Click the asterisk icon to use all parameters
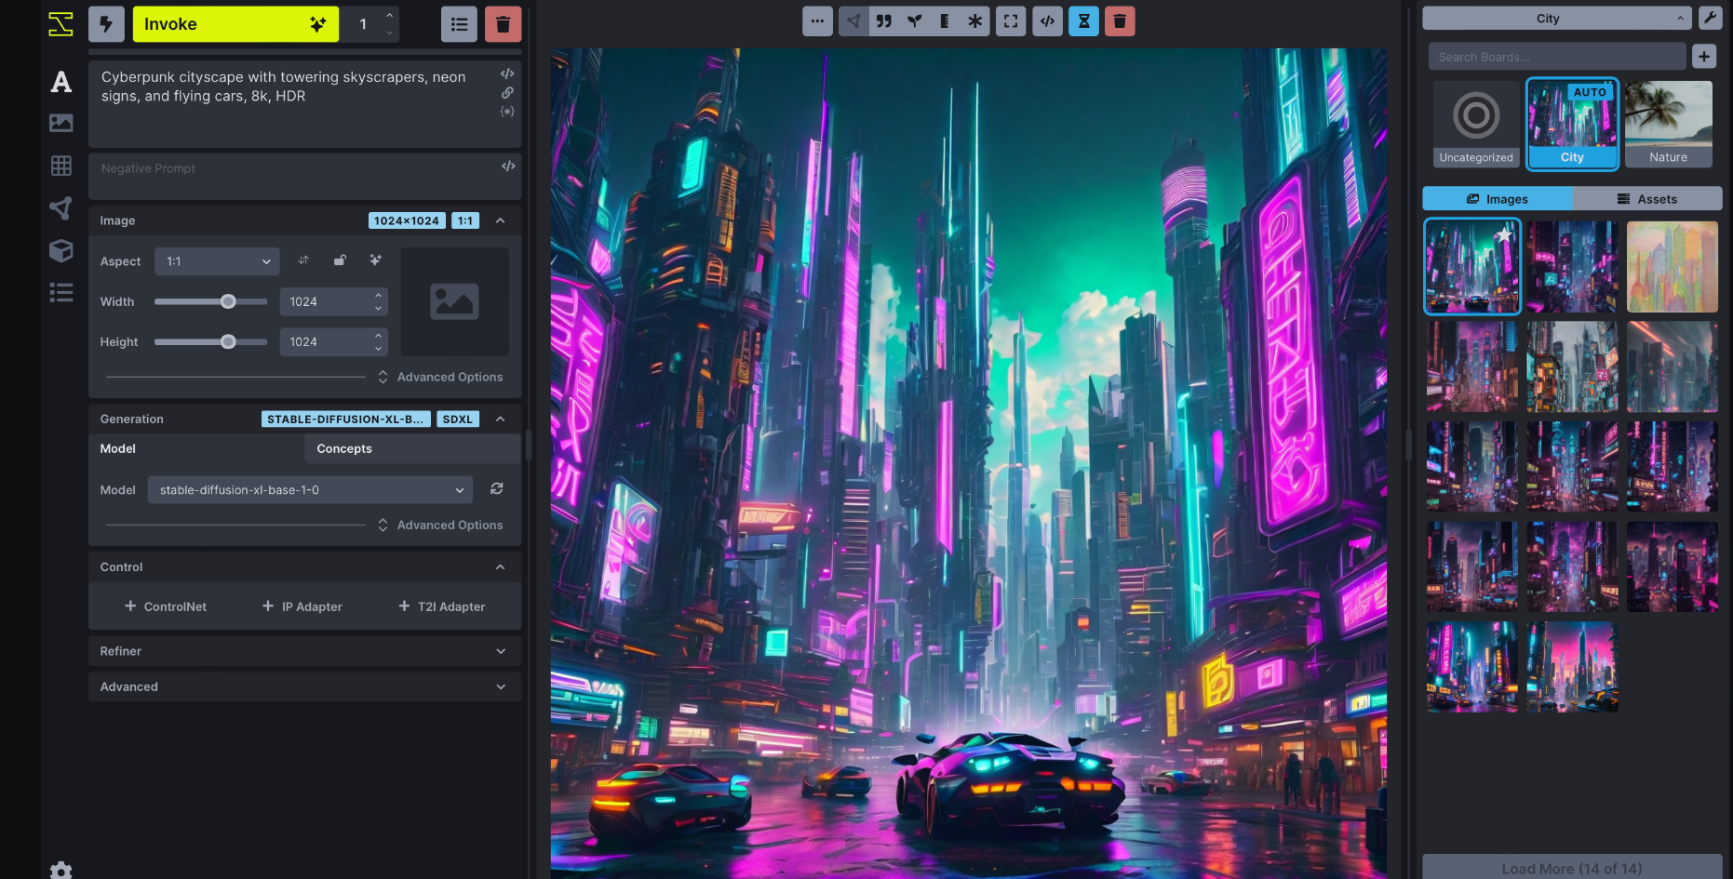 [974, 21]
